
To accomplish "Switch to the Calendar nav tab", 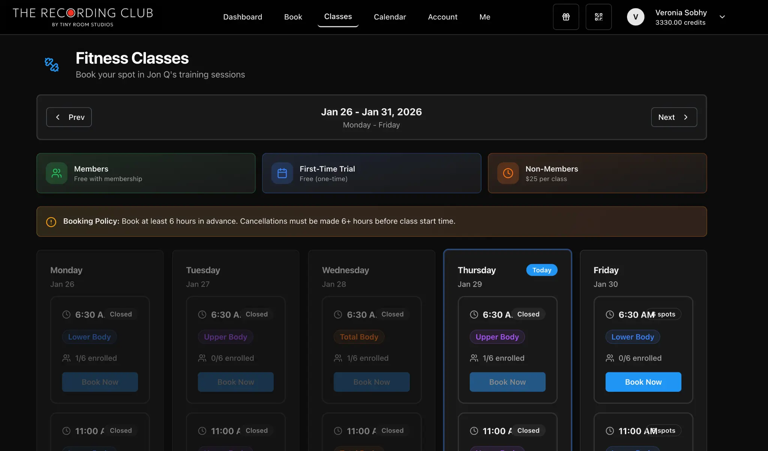I will [390, 17].
